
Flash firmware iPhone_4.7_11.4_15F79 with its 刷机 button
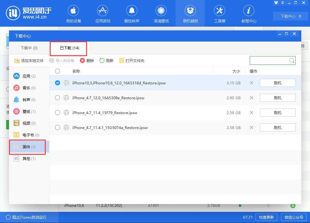(x=277, y=113)
